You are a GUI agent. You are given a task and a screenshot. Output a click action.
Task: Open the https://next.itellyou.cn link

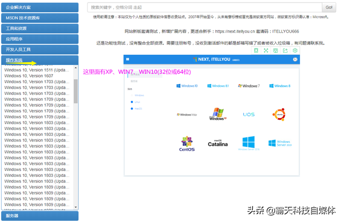click(x=235, y=31)
